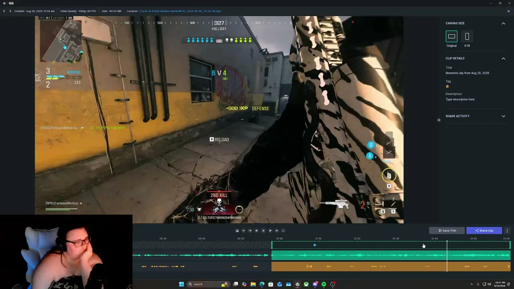Click the Video Quality 1080p, 60 FPS text

tap(78, 11)
